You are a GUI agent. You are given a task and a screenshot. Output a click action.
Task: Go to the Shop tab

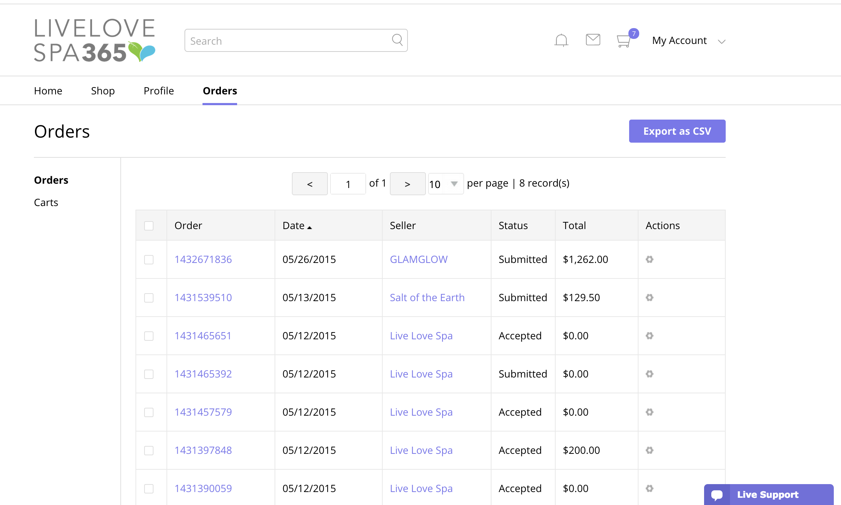[103, 91]
